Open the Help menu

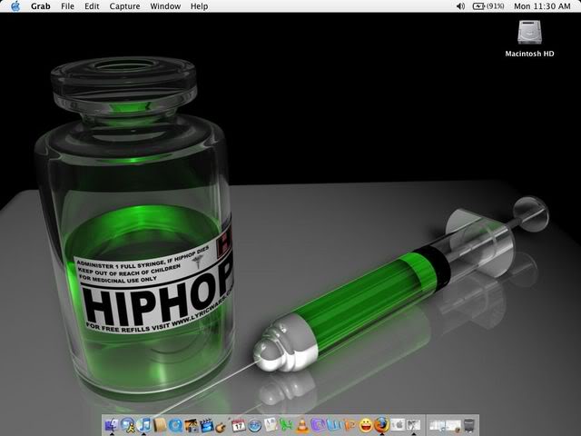pos(199,6)
